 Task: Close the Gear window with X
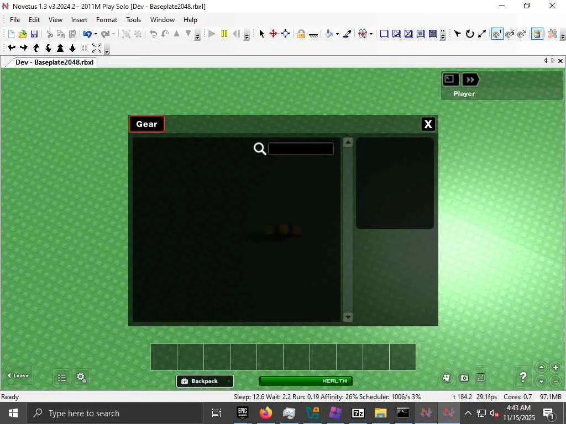pos(428,124)
